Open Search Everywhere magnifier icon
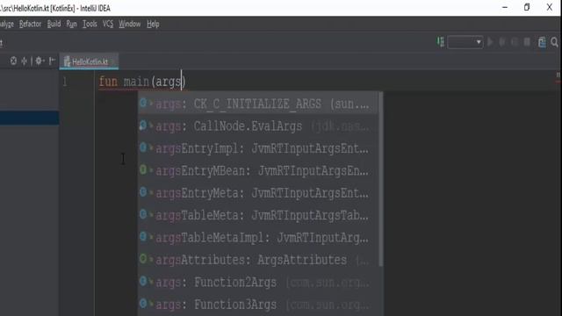 pyautogui.click(x=554, y=42)
